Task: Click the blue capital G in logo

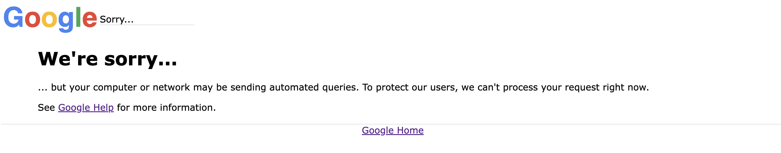Action: pyautogui.click(x=14, y=17)
